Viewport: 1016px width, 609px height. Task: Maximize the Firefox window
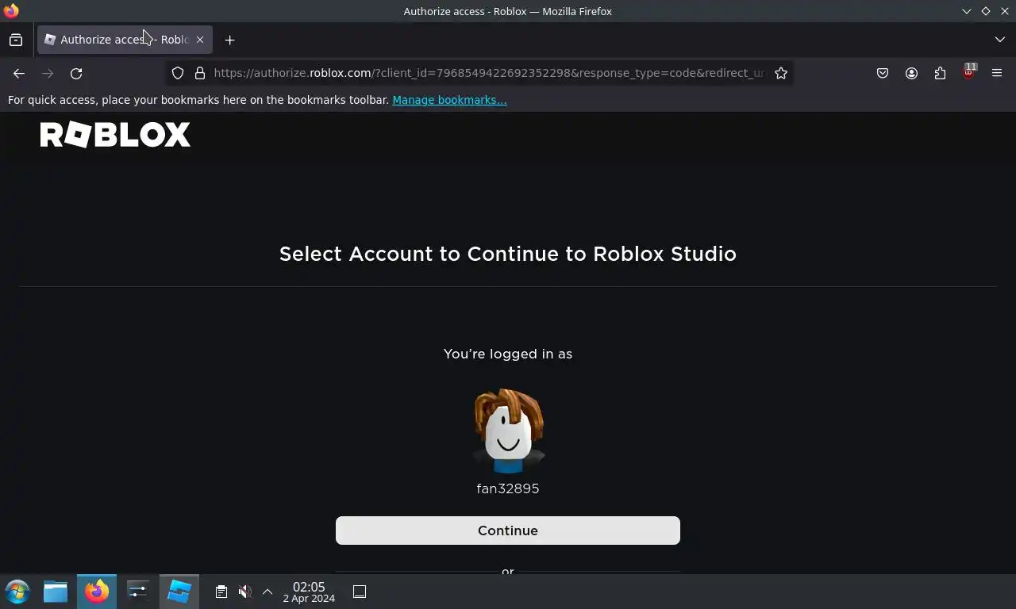tap(985, 11)
